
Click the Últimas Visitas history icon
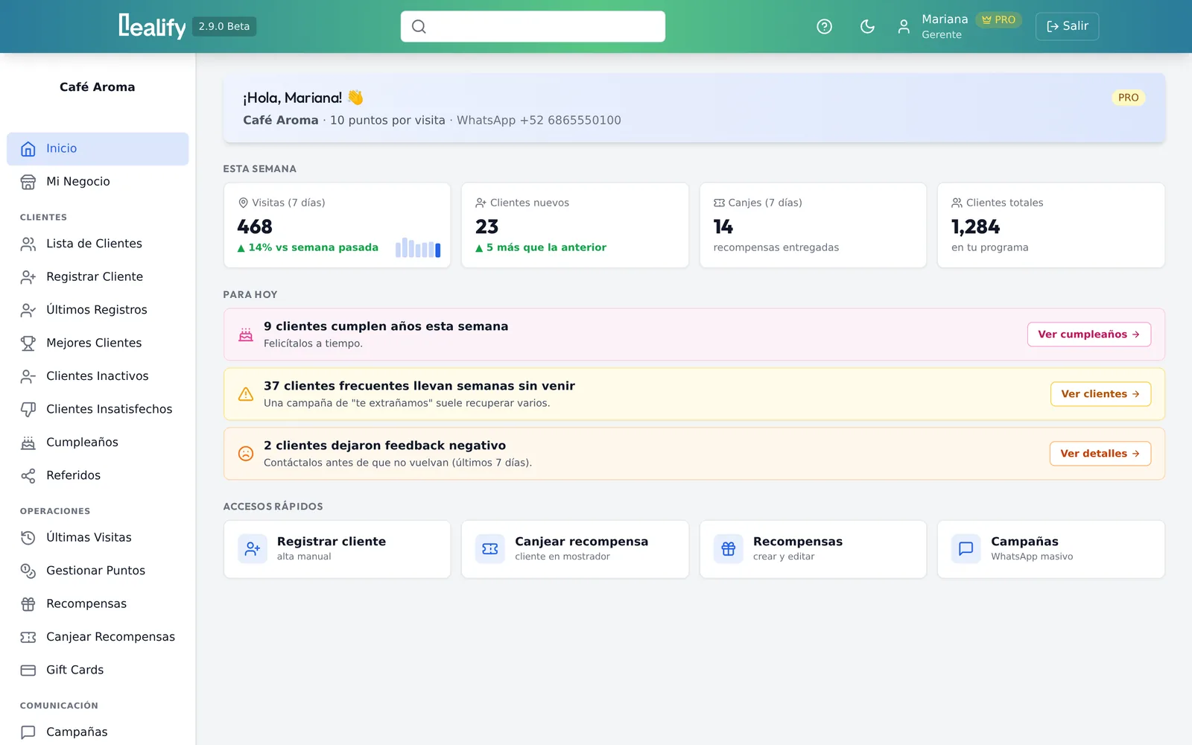pyautogui.click(x=28, y=537)
